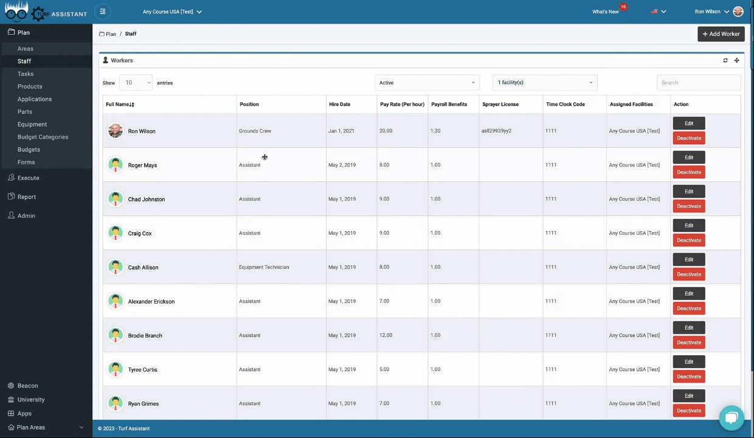Open the Active status filter dropdown
Image resolution: width=754 pixels, height=438 pixels.
click(x=427, y=82)
